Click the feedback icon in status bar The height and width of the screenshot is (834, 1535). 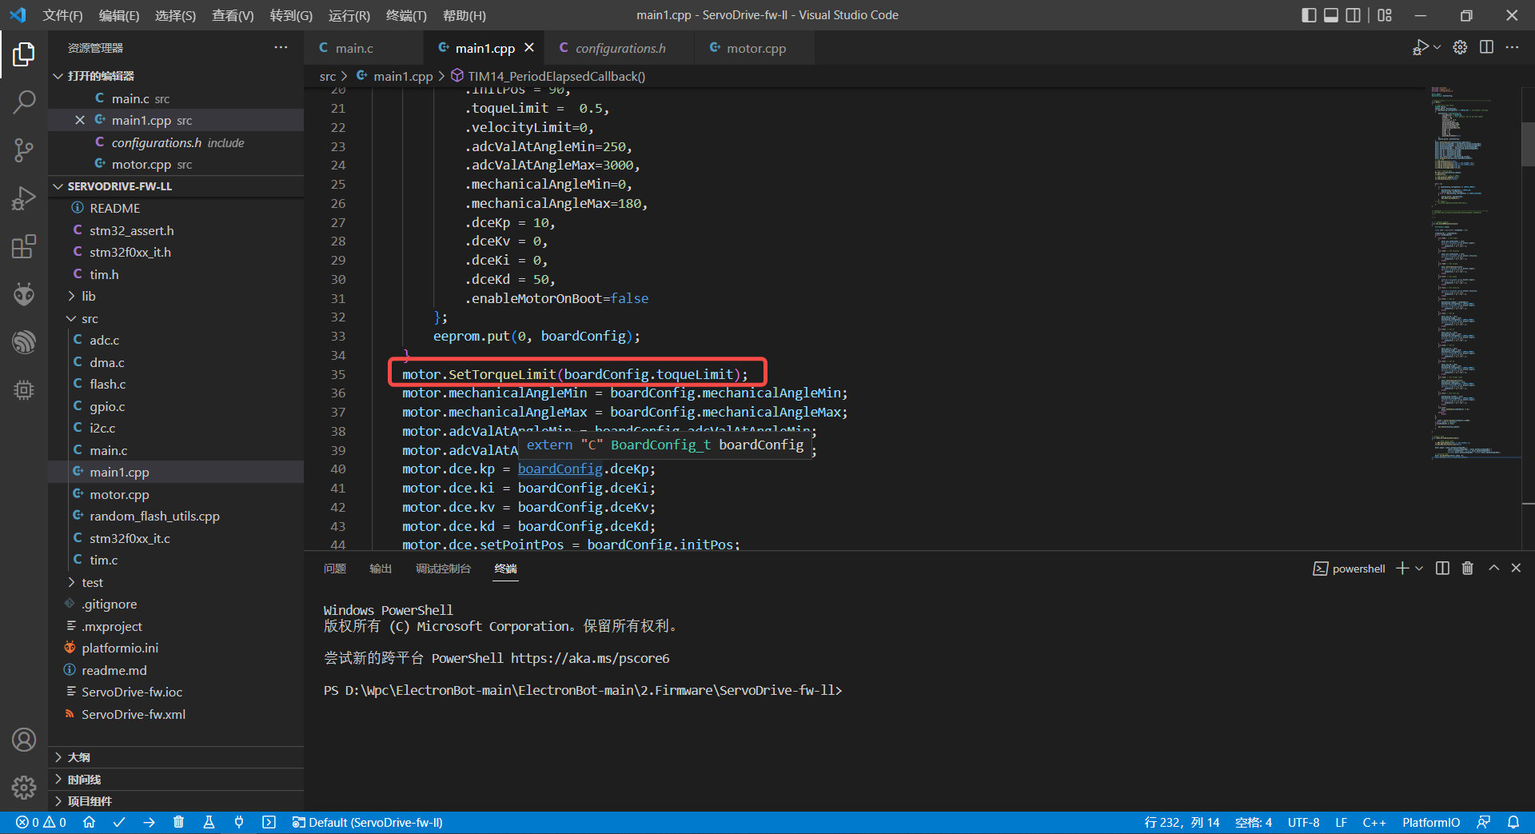coord(1484,822)
